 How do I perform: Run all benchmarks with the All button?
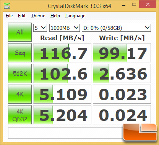(20, 32)
